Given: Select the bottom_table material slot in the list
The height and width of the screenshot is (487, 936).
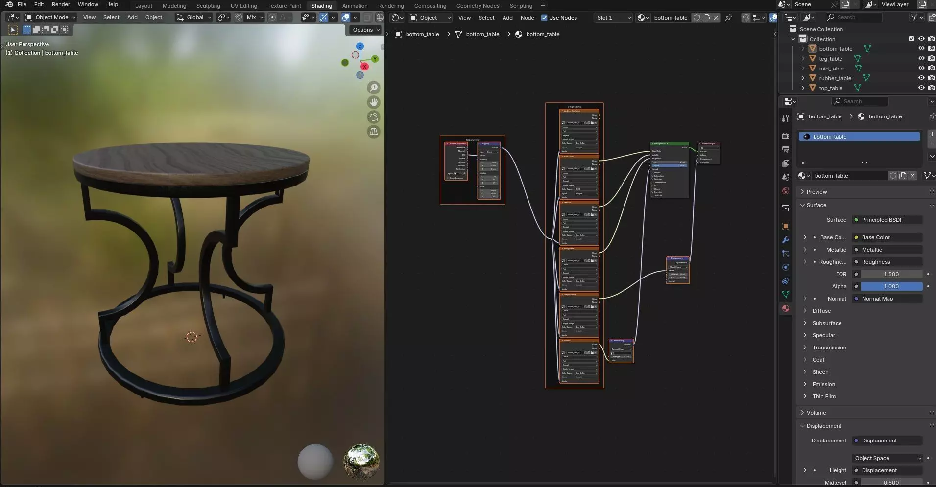Looking at the screenshot, I should [860, 137].
